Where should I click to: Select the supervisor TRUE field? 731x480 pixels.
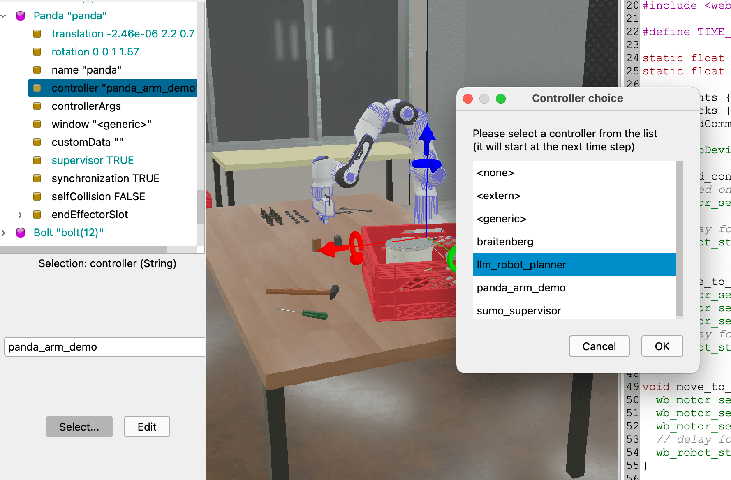(93, 160)
